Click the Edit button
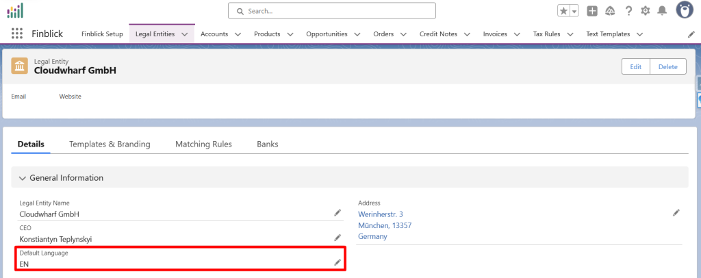701x278 pixels. pos(635,66)
